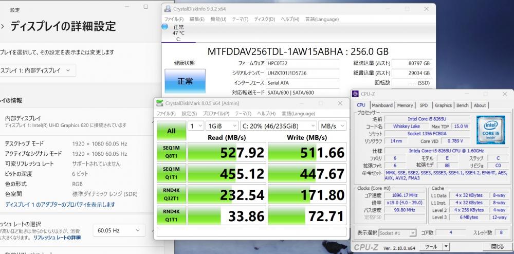Open the 言語(Language) menu in CrystalDiskInfo
This screenshot has height=254, width=514.
tap(322, 20)
